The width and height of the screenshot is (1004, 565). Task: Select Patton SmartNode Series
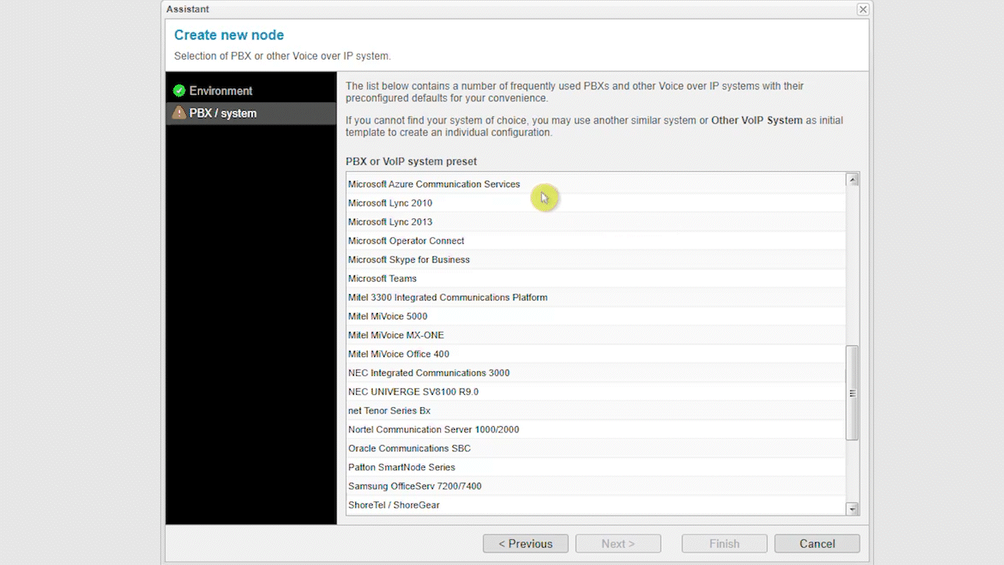(x=596, y=467)
